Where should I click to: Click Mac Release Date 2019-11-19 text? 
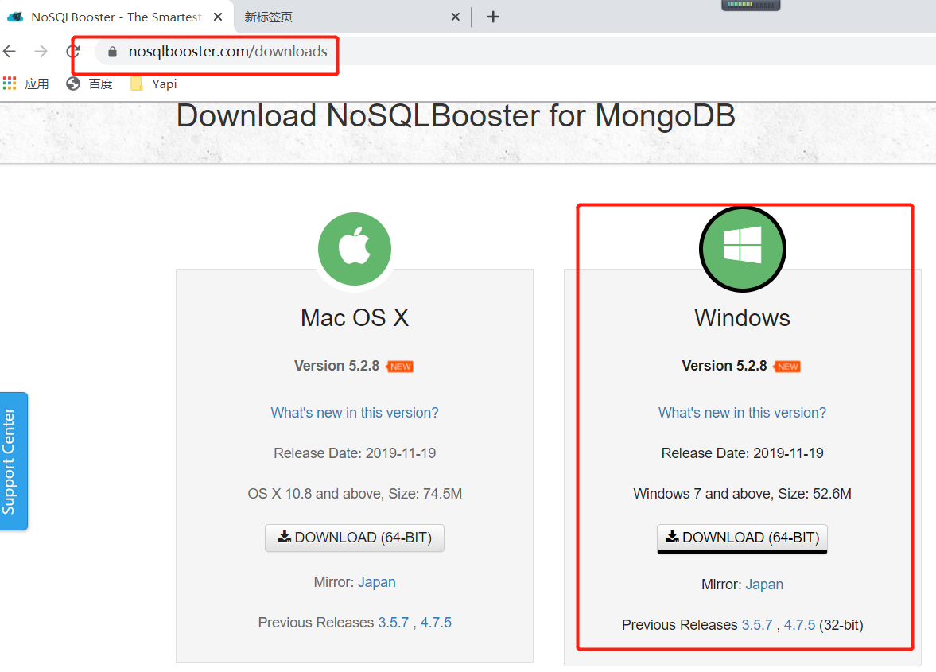click(355, 453)
